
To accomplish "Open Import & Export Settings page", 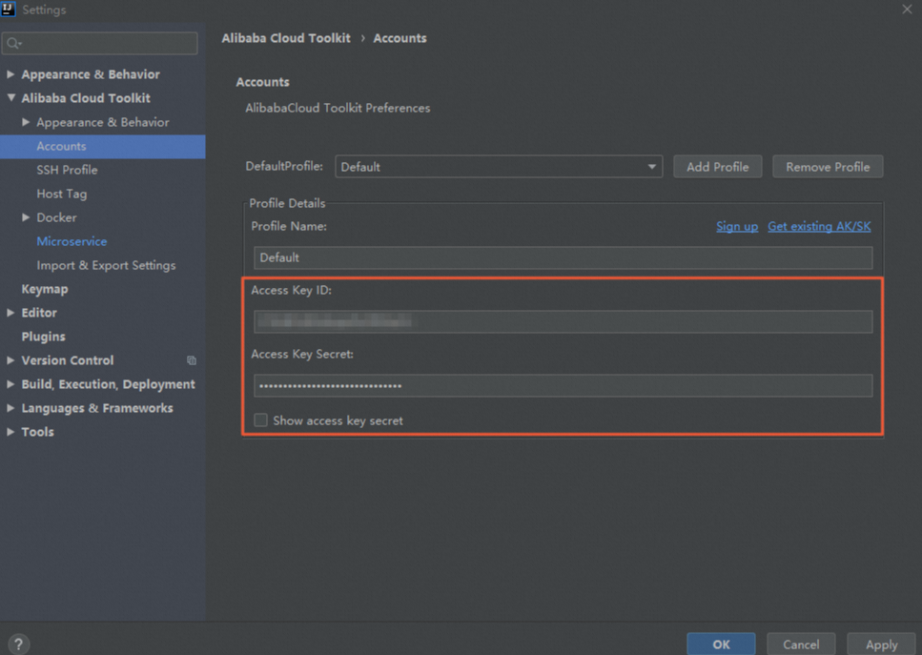I will tap(106, 265).
